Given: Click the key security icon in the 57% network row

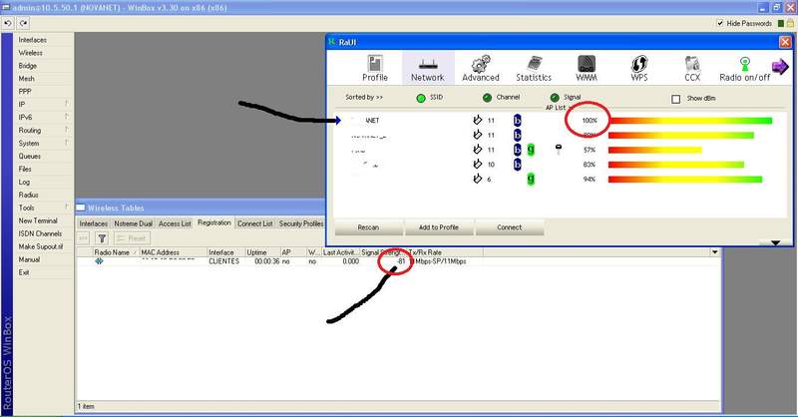Looking at the screenshot, I should (x=559, y=150).
